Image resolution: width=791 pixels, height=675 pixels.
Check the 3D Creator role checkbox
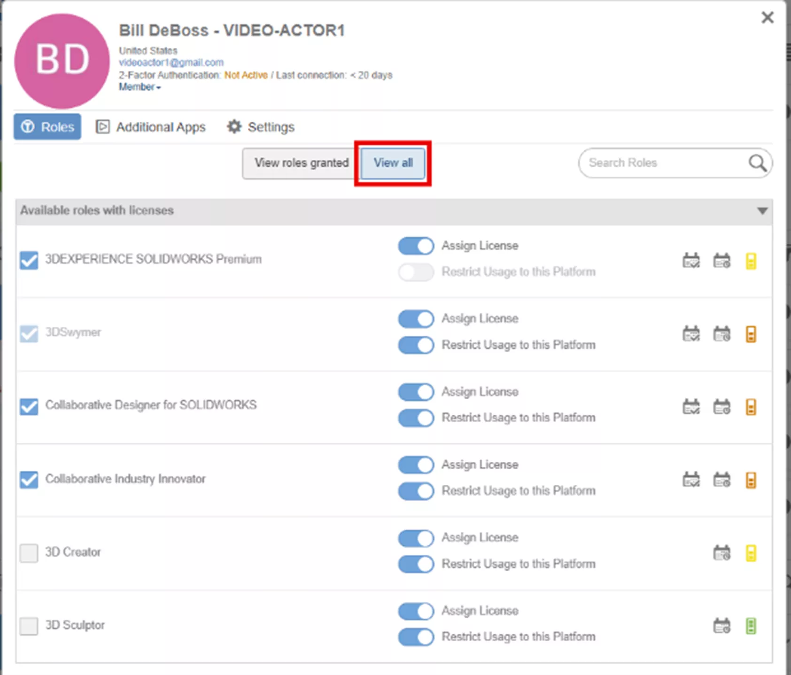click(x=29, y=553)
